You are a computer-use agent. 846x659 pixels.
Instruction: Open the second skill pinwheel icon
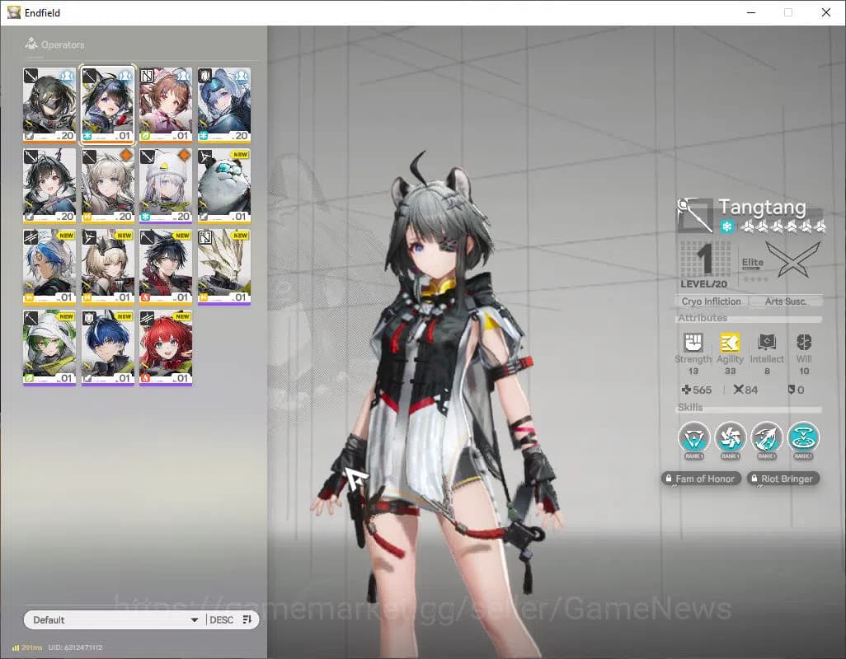point(730,437)
